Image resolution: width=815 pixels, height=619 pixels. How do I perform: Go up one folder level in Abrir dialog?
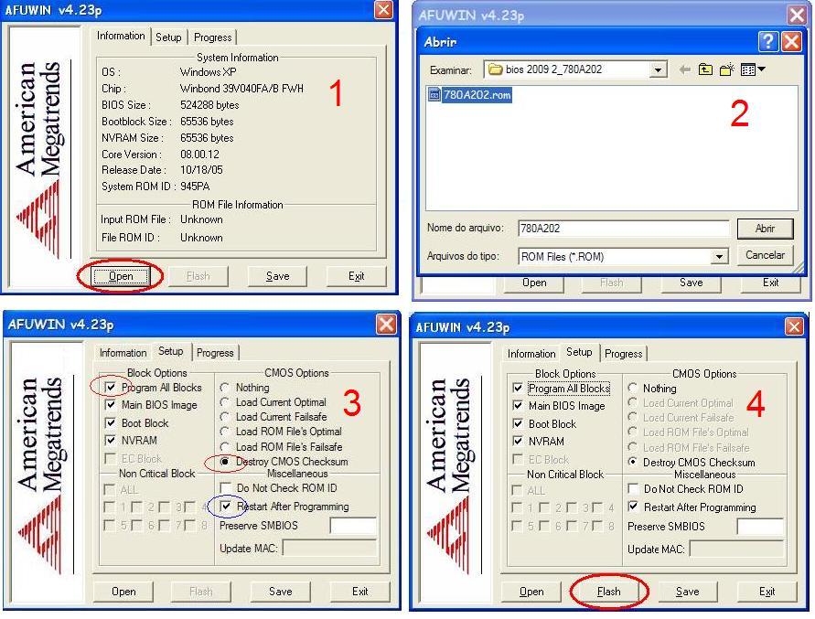705,69
